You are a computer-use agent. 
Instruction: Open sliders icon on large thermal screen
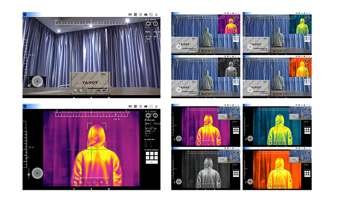click(x=135, y=106)
